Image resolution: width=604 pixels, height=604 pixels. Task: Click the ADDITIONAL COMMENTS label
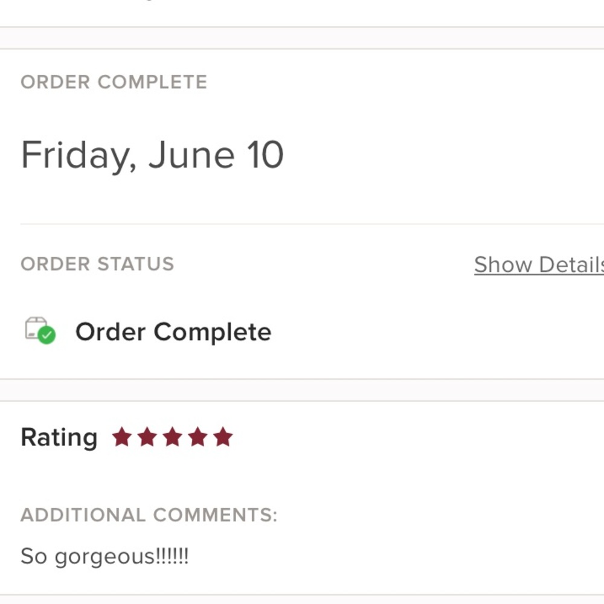pyautogui.click(x=149, y=515)
